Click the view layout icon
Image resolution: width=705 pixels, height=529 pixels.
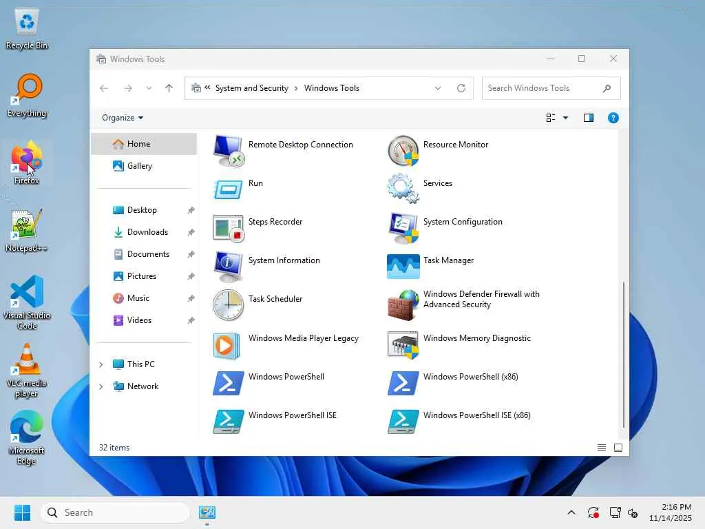550,118
